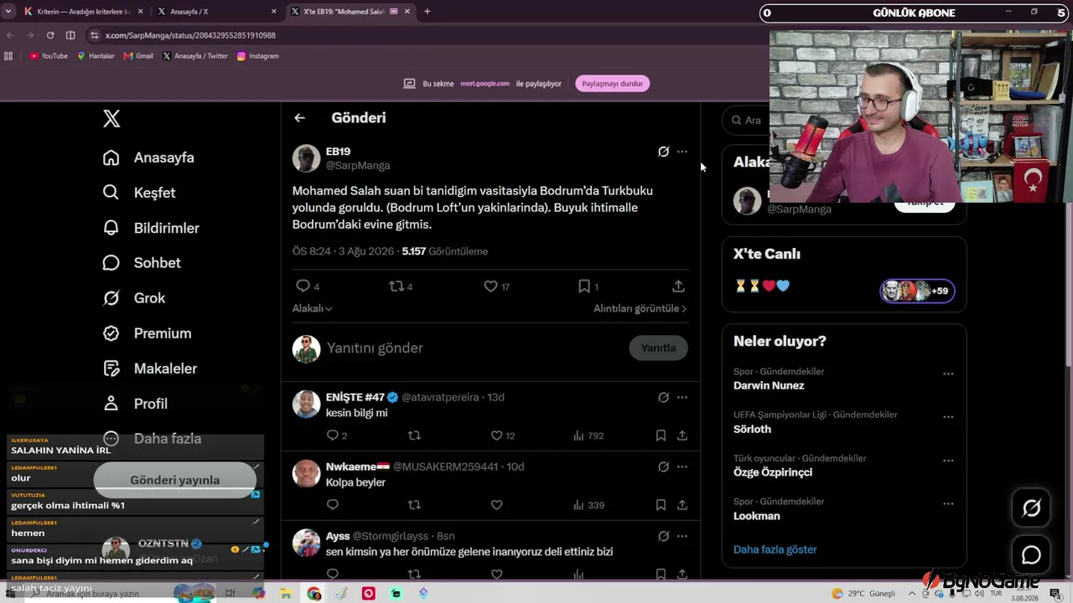The image size is (1073, 603).
Task: Open the browser side panel icon
Action: 70,35
